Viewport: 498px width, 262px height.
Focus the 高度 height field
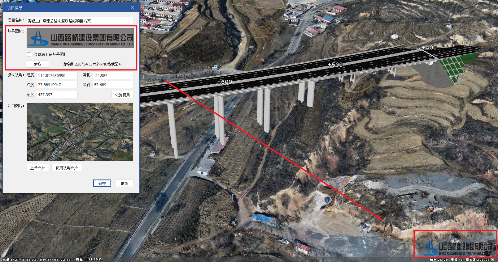point(57,95)
